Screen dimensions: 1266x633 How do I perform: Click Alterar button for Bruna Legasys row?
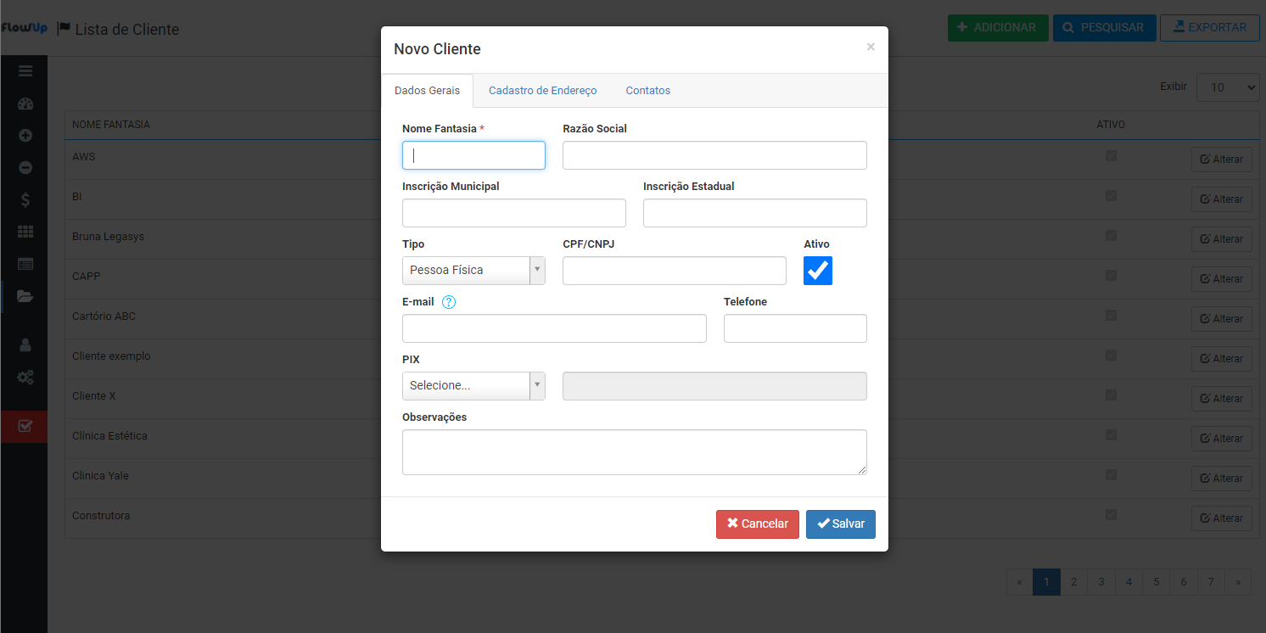pos(1222,239)
